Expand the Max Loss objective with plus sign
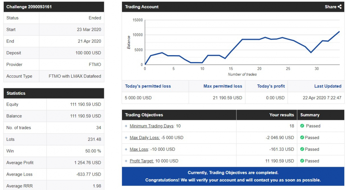The height and width of the screenshot is (190, 346). point(126,149)
